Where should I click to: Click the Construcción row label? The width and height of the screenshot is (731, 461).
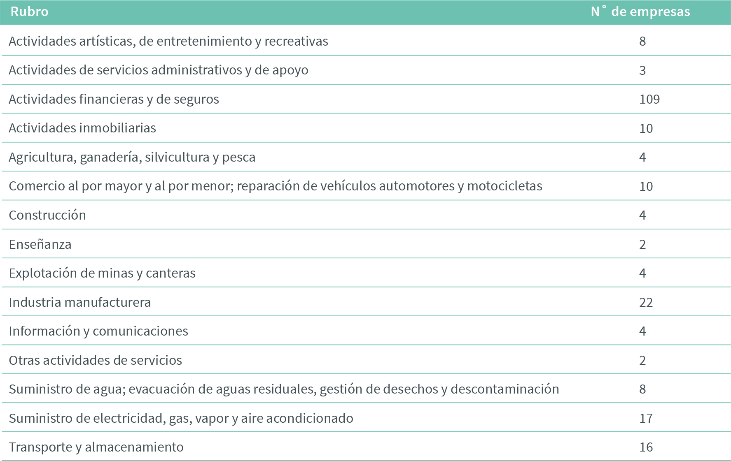(x=47, y=215)
